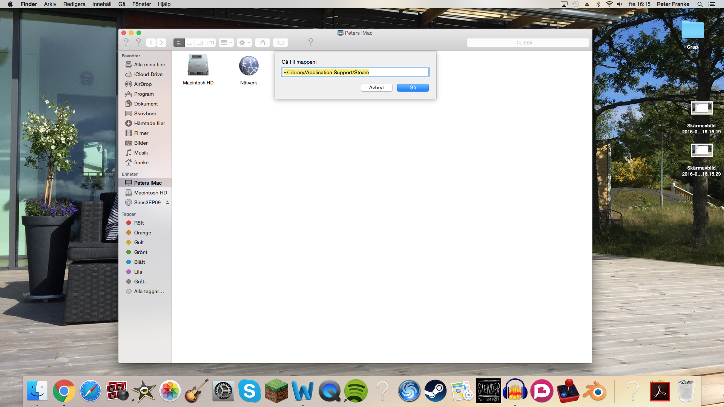
Task: Switch to column view in Finder toolbar
Action: point(200,43)
